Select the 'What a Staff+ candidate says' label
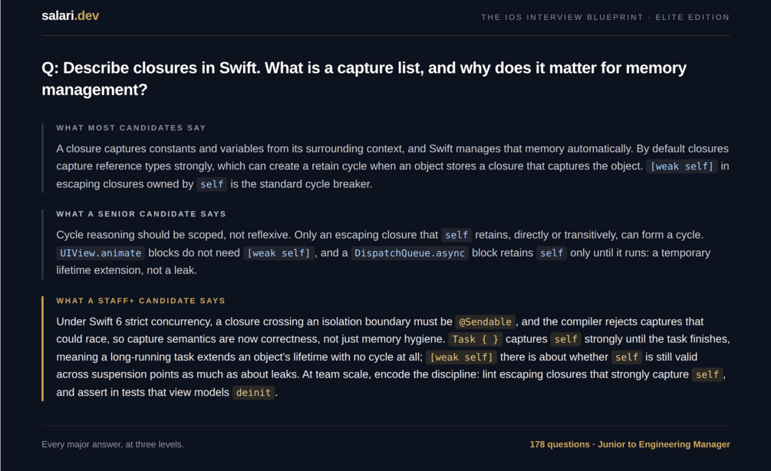Image resolution: width=771 pixels, height=471 pixels. 140,301
